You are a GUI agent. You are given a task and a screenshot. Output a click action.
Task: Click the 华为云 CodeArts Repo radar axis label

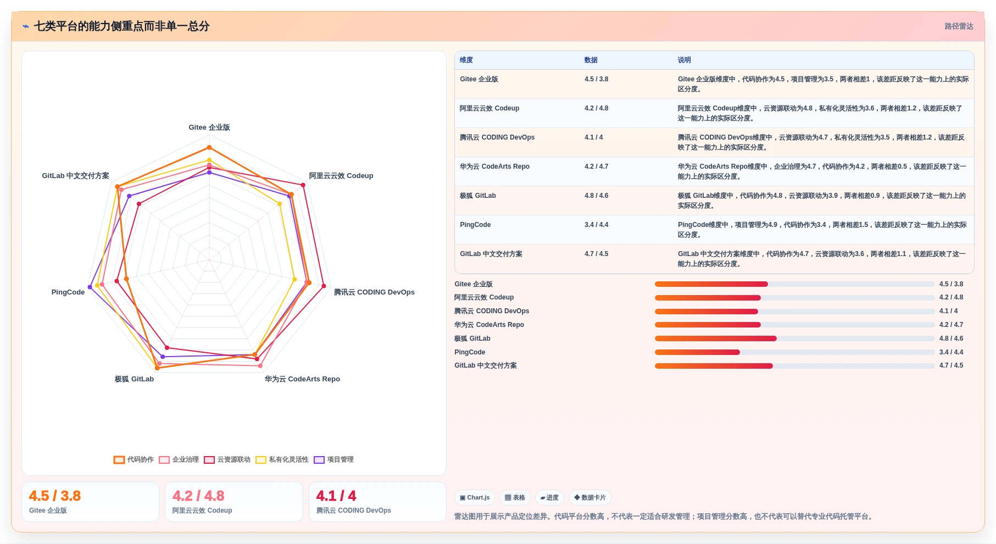(302, 379)
